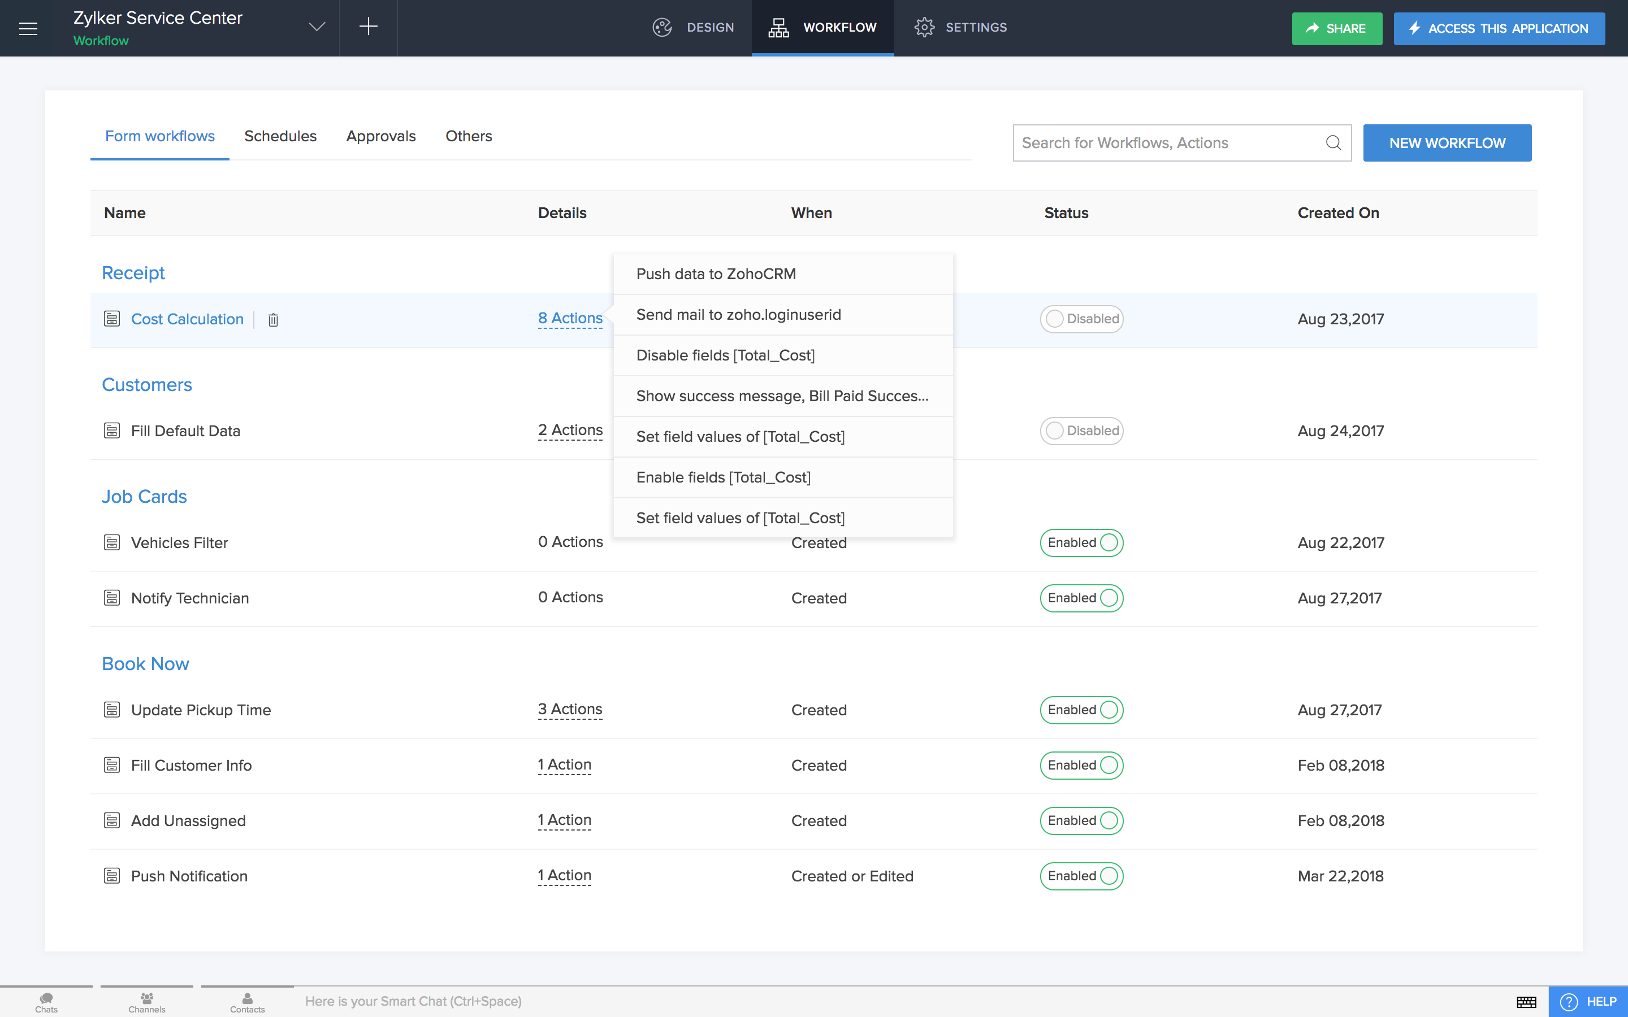This screenshot has width=1628, height=1017.
Task: Select Send mail to zoho.loginuserid option
Action: coord(739,314)
